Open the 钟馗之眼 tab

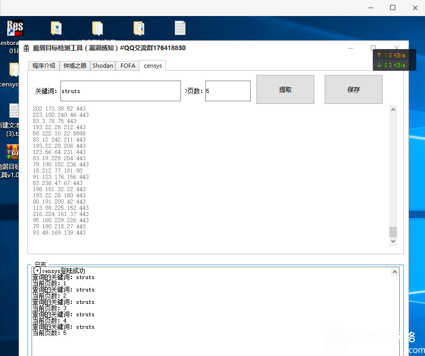click(x=75, y=66)
